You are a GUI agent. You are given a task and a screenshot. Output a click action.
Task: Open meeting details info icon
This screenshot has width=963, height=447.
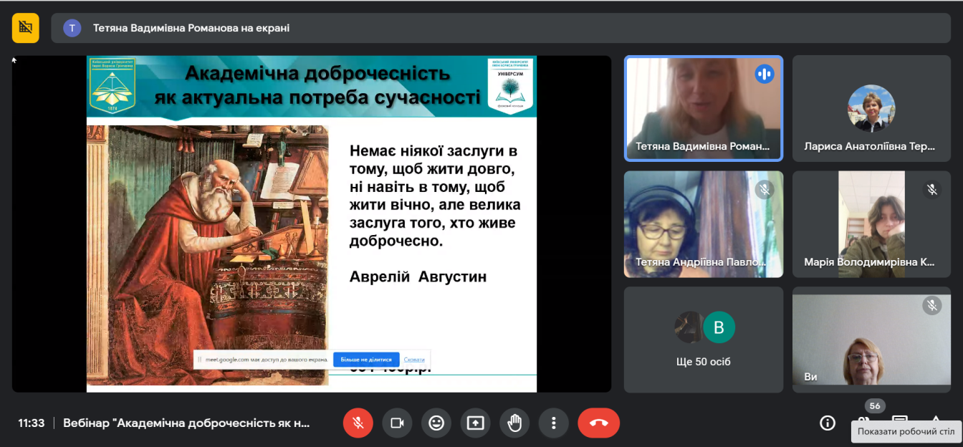point(828,423)
